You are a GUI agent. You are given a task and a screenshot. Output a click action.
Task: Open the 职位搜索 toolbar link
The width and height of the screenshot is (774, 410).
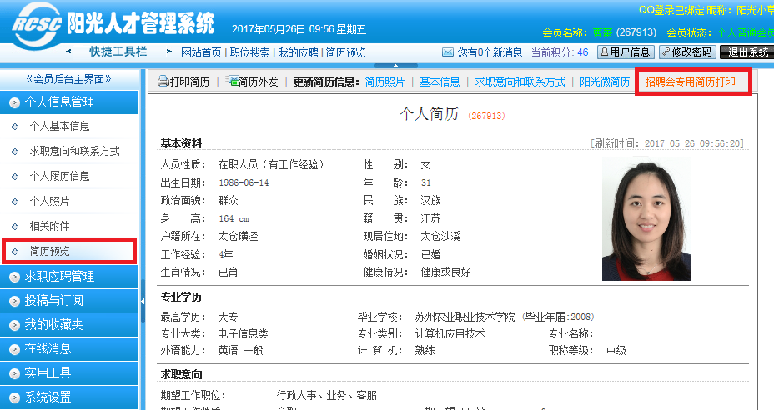click(x=249, y=52)
